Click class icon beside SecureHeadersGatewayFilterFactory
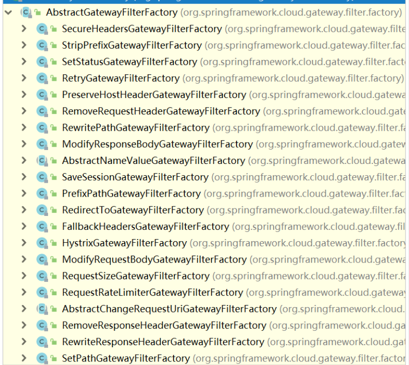409x365 pixels. (x=42, y=29)
